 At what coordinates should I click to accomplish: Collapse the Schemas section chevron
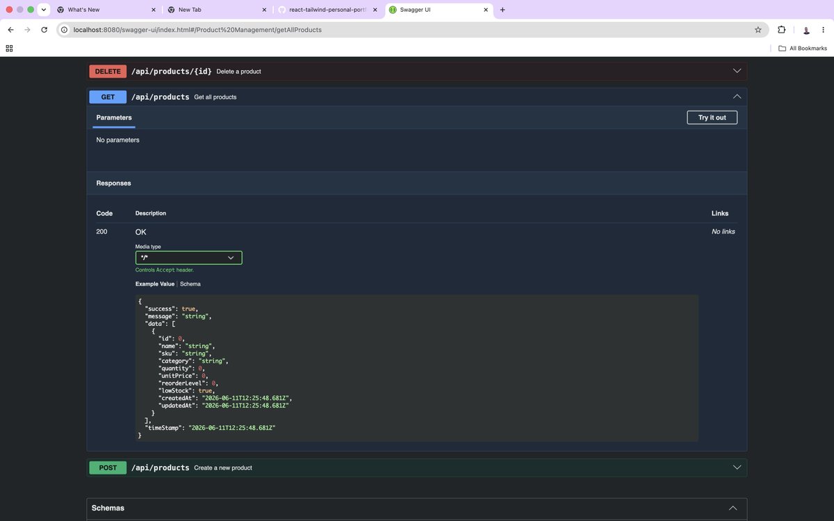click(733, 508)
